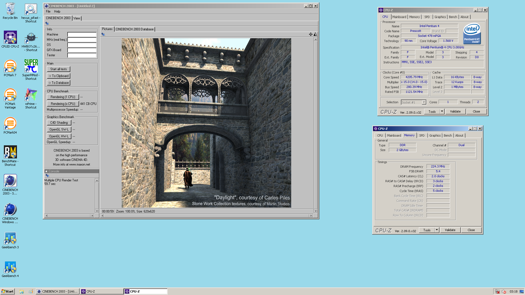Open the Geekbench 4 desktop icon
Image resolution: width=525 pixels, height=295 pixels.
click(10, 269)
